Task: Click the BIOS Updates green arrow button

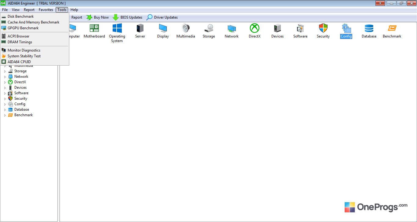Action: (127, 17)
